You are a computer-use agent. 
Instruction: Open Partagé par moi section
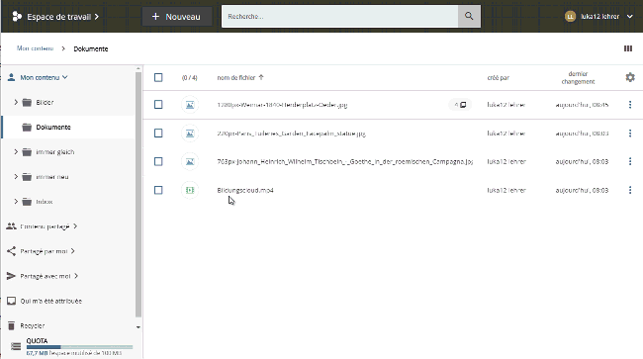pos(44,251)
